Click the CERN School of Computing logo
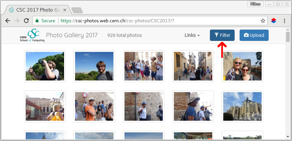Viewport: 292px width, 141px height. click(32, 35)
